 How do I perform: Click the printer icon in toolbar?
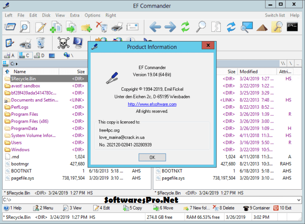click(117, 28)
